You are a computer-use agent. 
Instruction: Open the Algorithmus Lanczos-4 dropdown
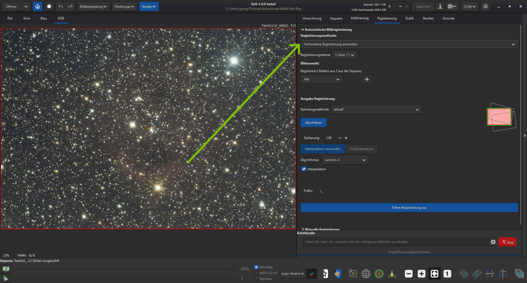coord(345,160)
